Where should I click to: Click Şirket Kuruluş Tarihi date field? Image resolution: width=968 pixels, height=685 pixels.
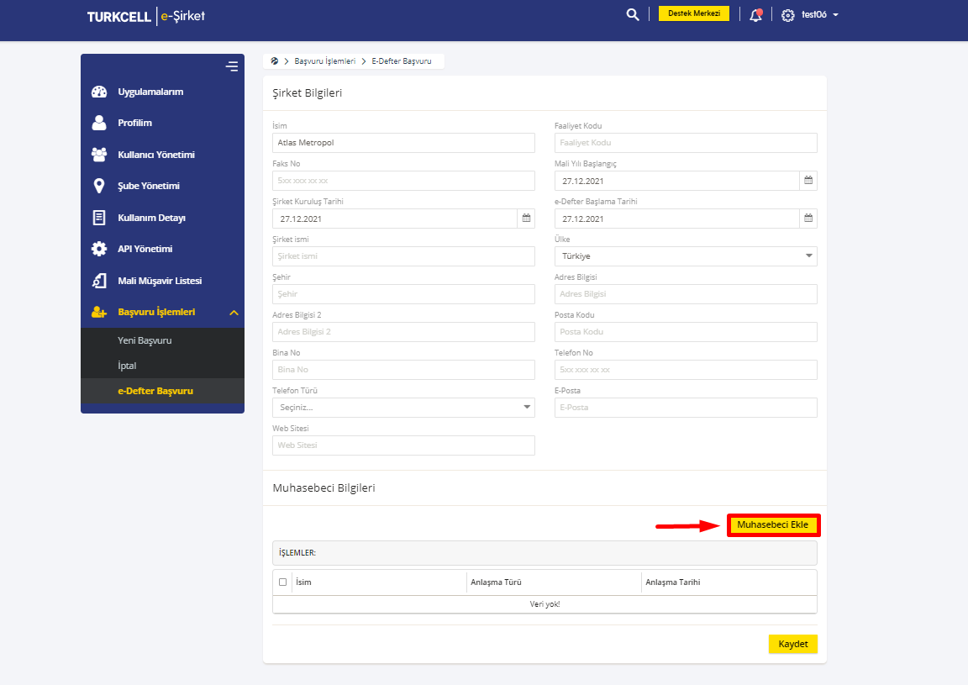(x=394, y=218)
